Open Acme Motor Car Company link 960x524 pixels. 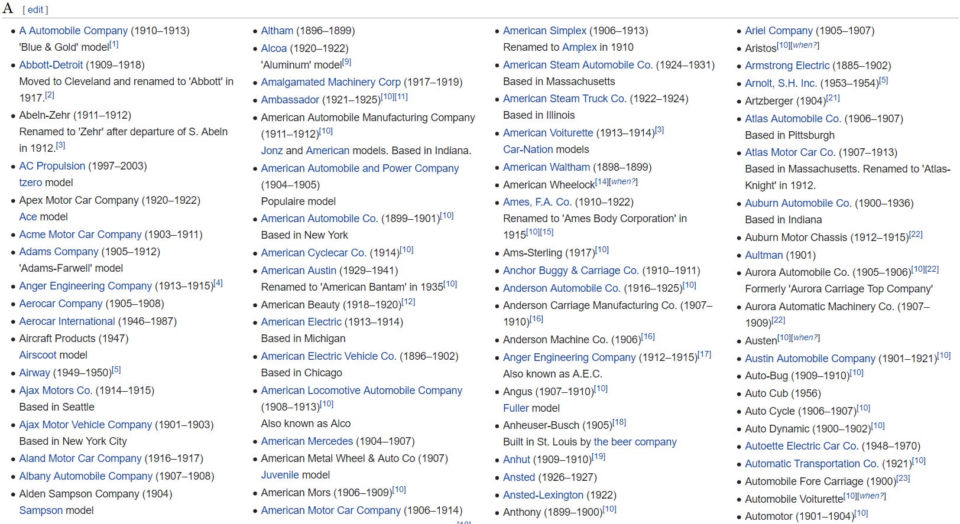click(x=80, y=235)
